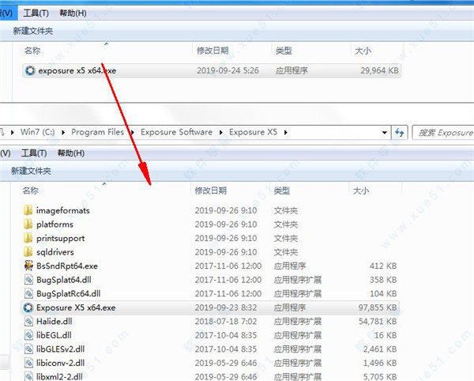Click 新建文件夹 in the lower window
The image size is (474, 381).
(x=31, y=171)
